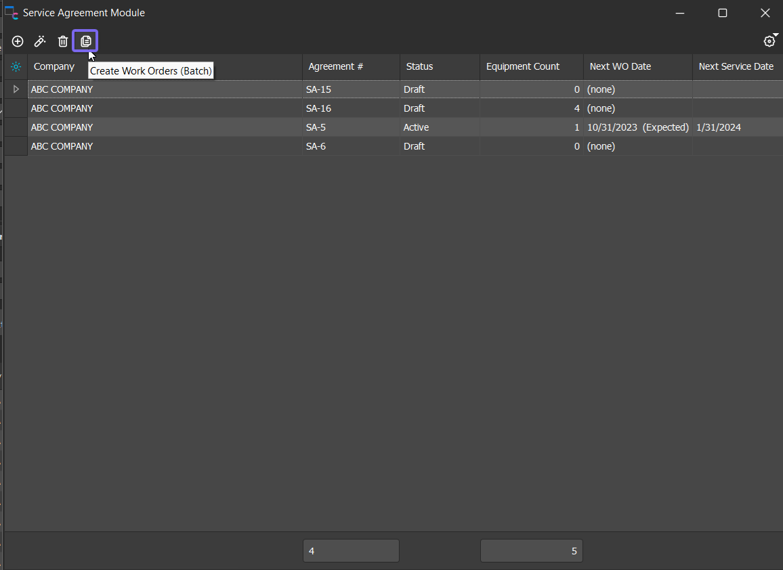Click the Create Work Orders (Batch) icon
Image resolution: width=783 pixels, height=570 pixels.
pos(85,41)
